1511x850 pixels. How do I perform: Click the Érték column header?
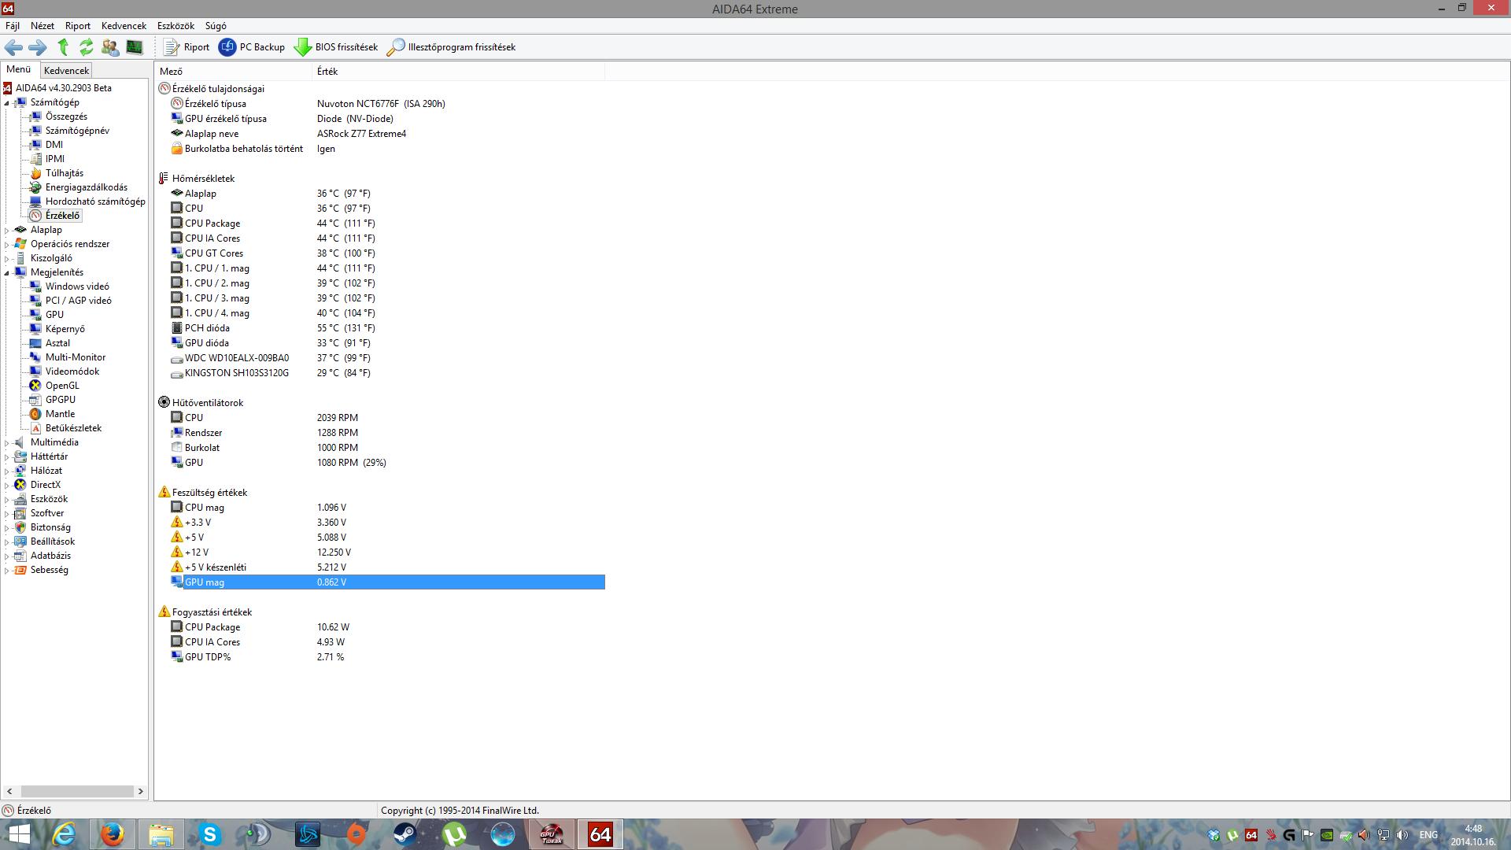327,72
